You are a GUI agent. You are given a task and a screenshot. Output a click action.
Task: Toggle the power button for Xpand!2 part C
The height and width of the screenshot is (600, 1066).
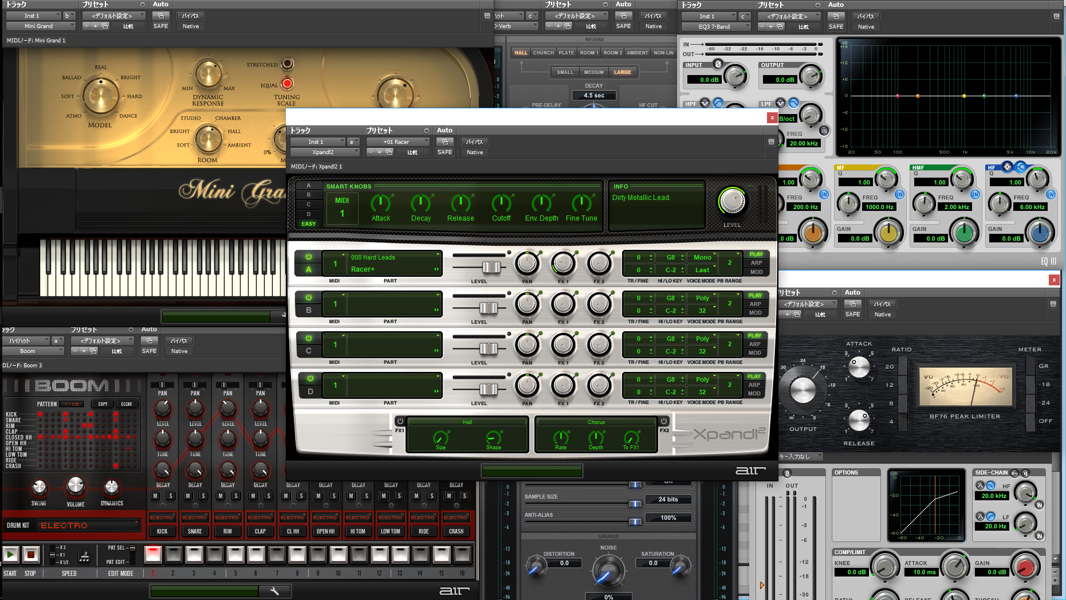(x=309, y=338)
